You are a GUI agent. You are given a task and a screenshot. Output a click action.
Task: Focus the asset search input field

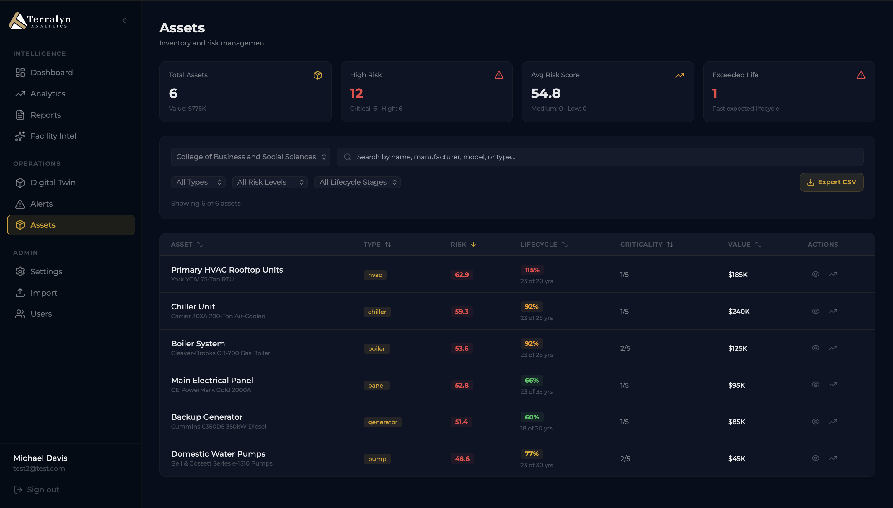tap(599, 157)
